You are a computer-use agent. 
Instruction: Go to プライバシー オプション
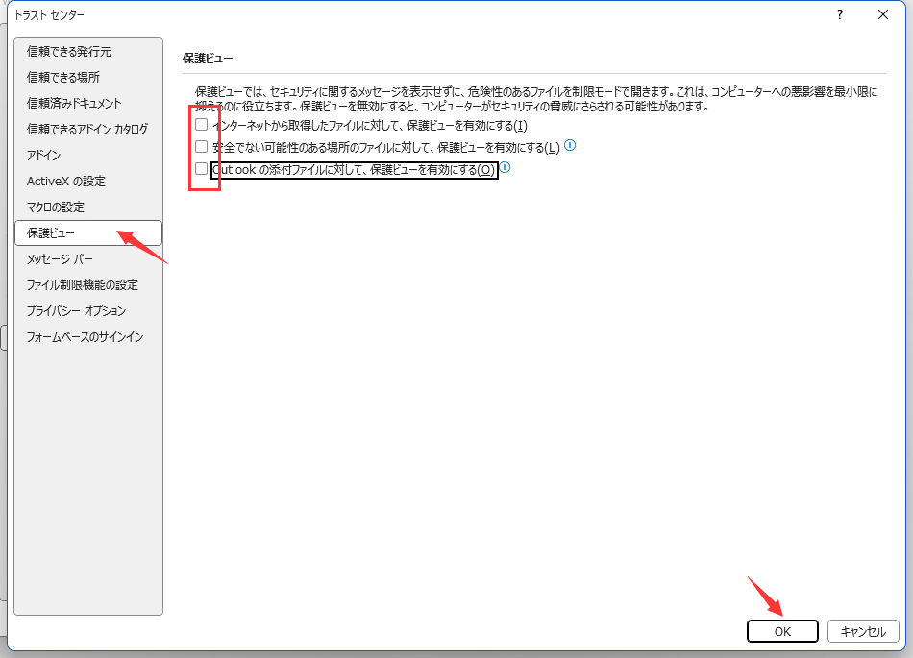(x=77, y=310)
